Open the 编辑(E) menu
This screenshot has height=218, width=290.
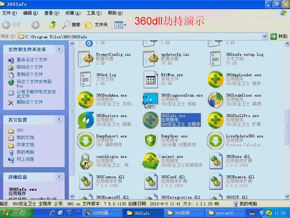(x=31, y=13)
